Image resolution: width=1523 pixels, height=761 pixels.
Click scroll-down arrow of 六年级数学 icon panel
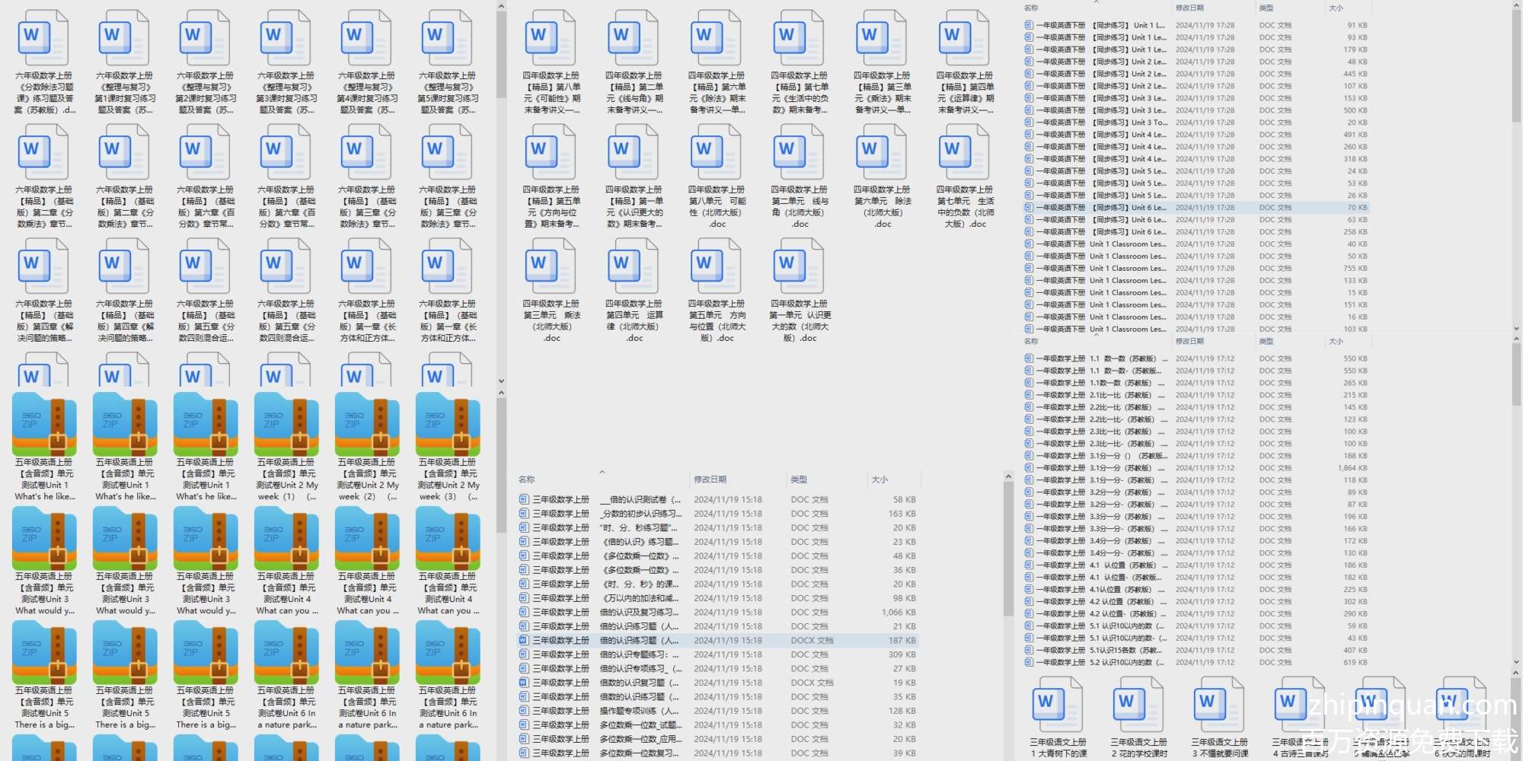pos(501,381)
